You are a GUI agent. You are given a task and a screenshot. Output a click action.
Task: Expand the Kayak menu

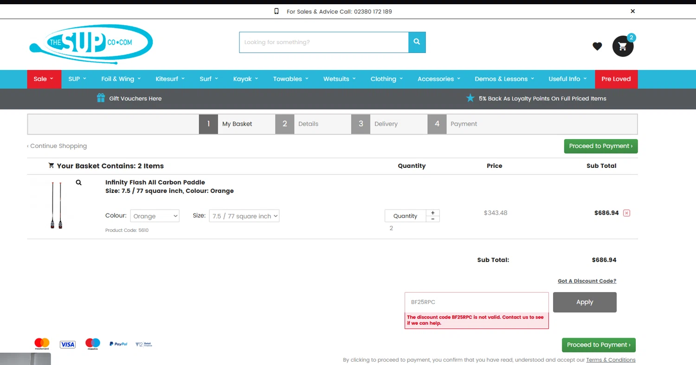[245, 79]
